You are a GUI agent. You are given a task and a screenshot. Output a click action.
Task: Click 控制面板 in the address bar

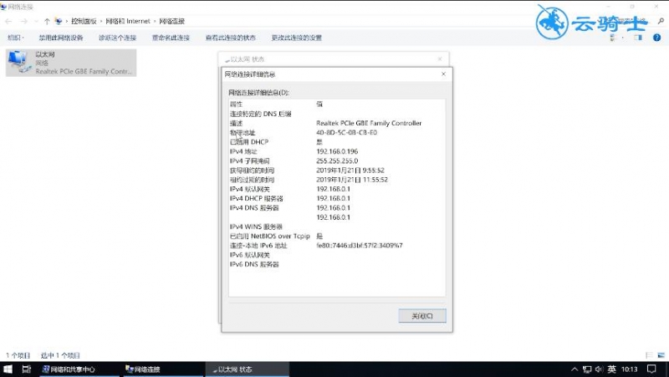tap(84, 21)
